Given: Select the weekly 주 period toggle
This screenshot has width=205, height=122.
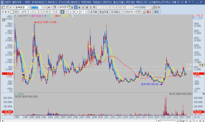Looking at the screenshot, I should [x=76, y=7].
